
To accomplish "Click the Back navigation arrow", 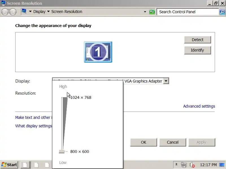I will (5, 12).
